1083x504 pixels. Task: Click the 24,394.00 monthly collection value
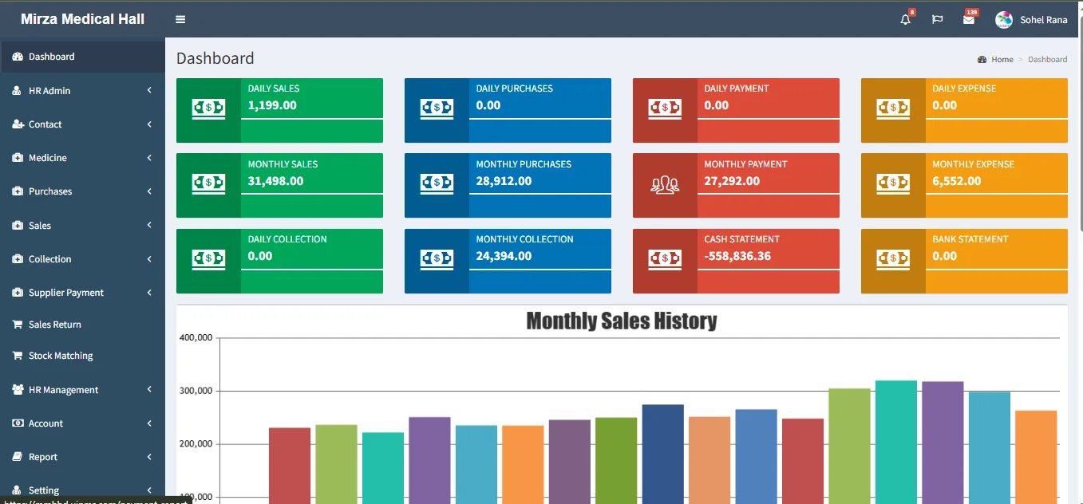point(504,256)
